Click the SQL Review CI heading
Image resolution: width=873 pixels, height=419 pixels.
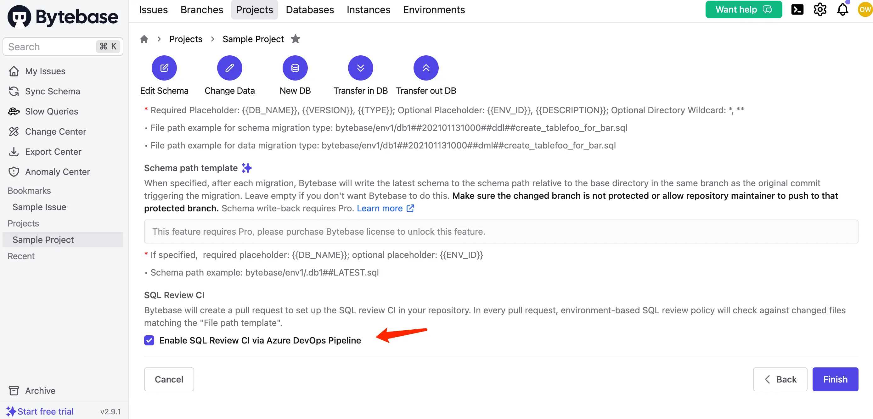click(x=174, y=295)
